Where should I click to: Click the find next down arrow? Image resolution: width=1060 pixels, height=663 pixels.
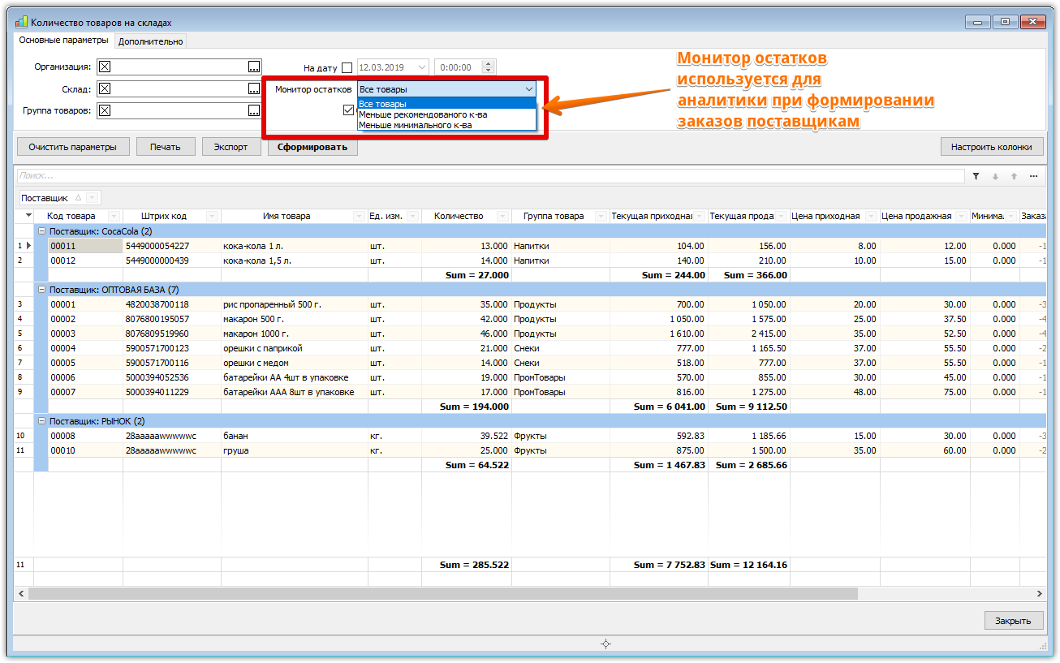pyautogui.click(x=995, y=176)
